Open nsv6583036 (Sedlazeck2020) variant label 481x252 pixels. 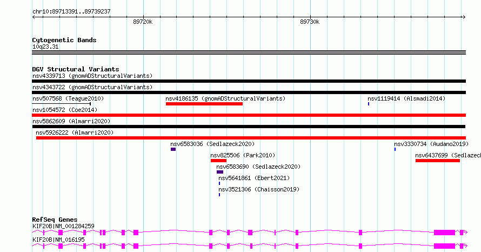tap(212, 144)
